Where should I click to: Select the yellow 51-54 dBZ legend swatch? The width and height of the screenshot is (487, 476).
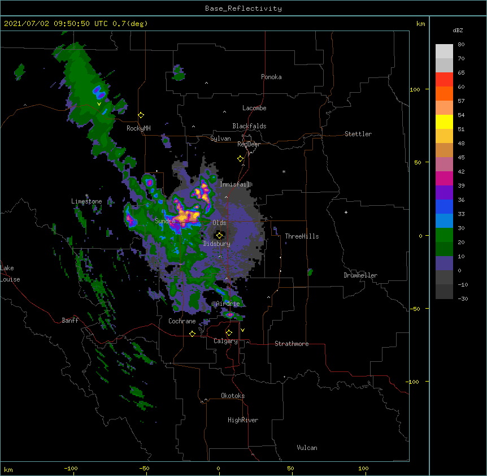click(444, 122)
